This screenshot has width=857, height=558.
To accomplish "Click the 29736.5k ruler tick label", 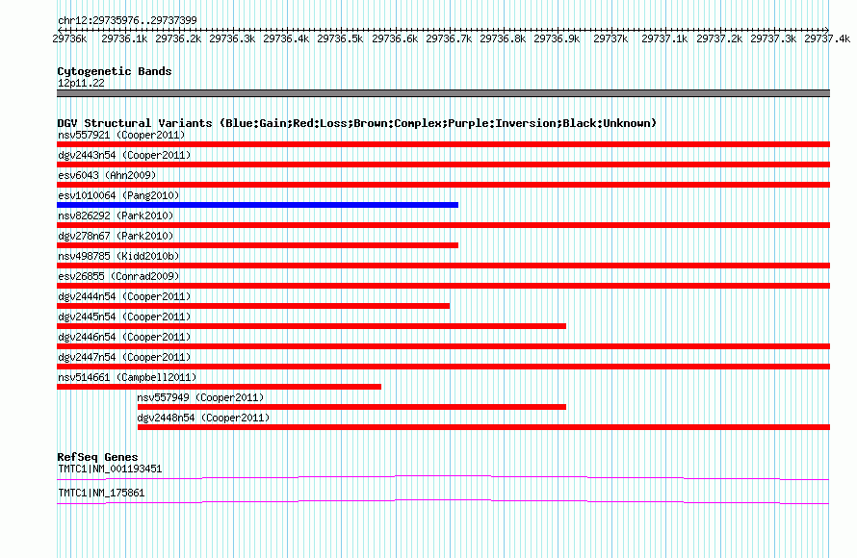I will pyautogui.click(x=340, y=38).
